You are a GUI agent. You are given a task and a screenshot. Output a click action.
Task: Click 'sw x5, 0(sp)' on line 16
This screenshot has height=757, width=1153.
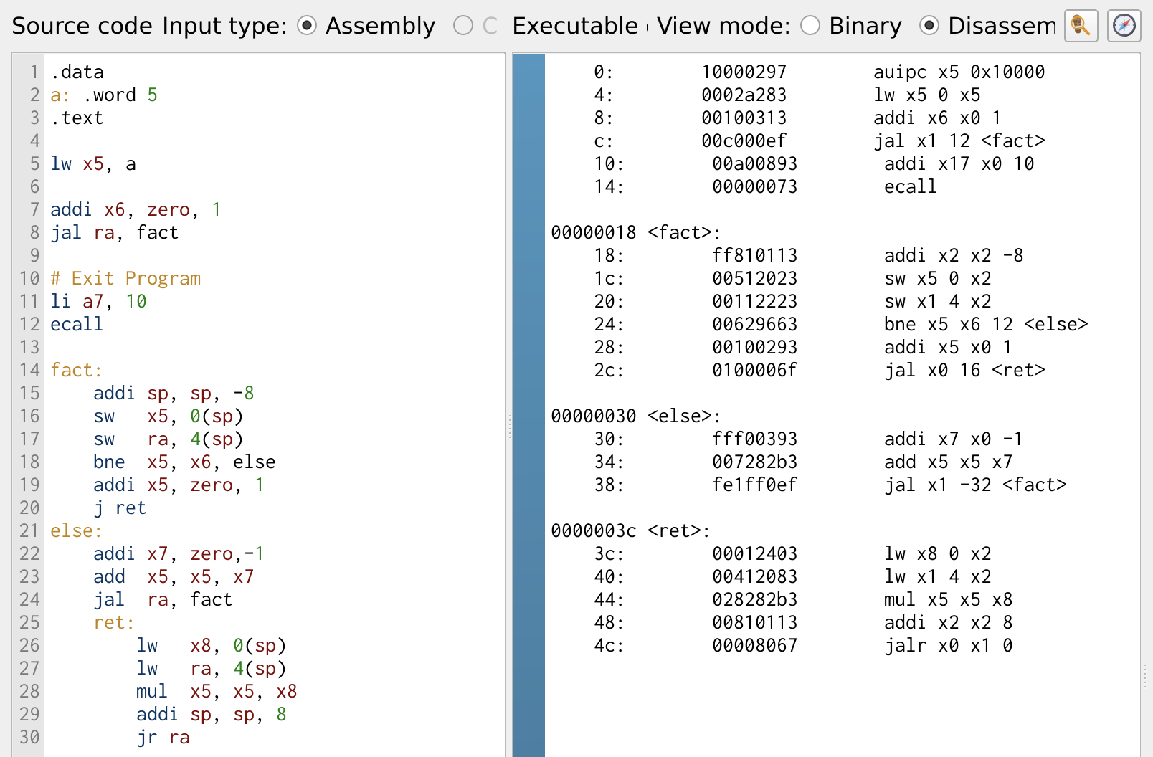click(x=169, y=416)
